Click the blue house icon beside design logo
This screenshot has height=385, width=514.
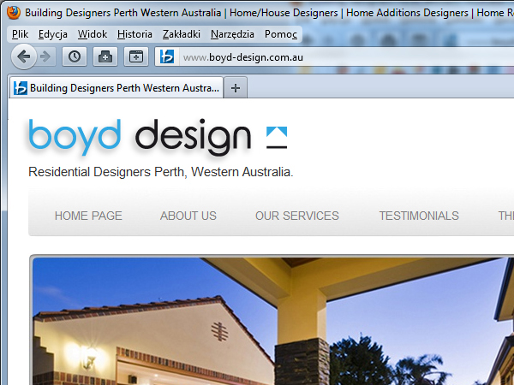tap(277, 137)
